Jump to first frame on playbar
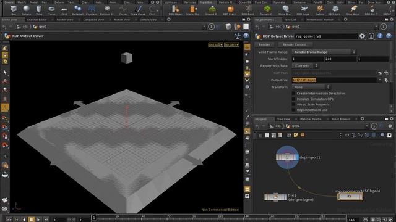Image resolution: width=396 pixels, height=222 pixels. [x=9, y=220]
